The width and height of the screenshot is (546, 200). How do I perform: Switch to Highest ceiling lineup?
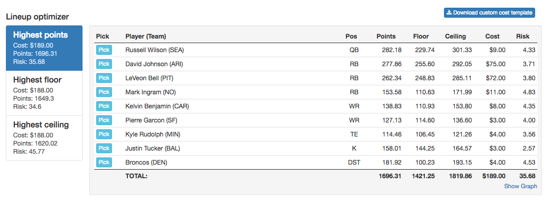click(x=44, y=138)
